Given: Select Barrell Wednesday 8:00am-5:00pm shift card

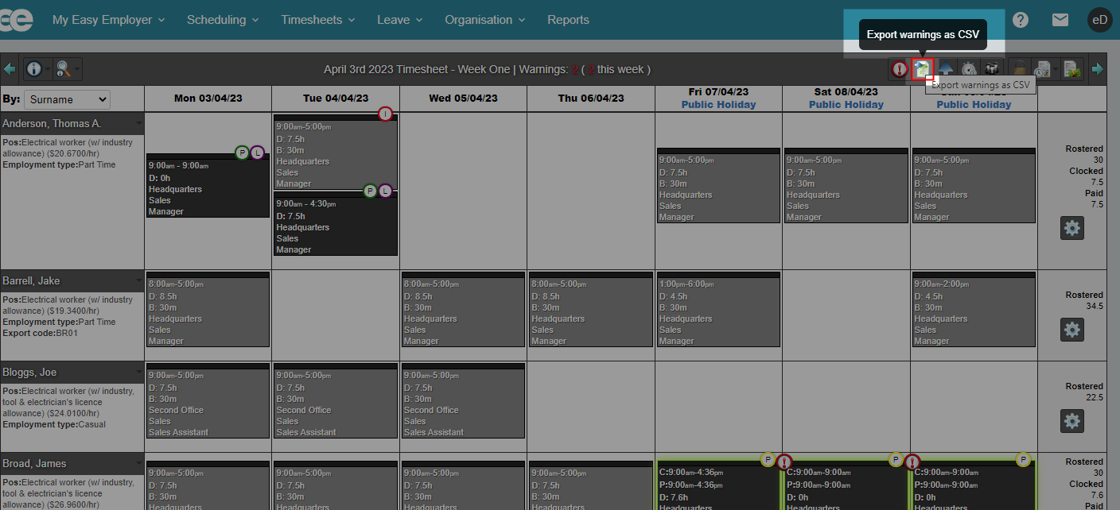Looking at the screenshot, I should pos(464,309).
